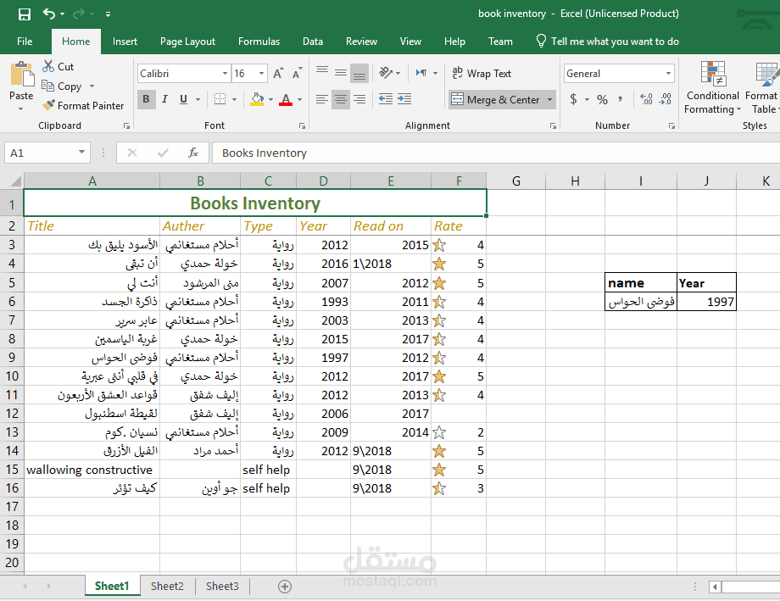The width and height of the screenshot is (780, 601).
Task: Switch to Sheet2
Action: coord(167,586)
